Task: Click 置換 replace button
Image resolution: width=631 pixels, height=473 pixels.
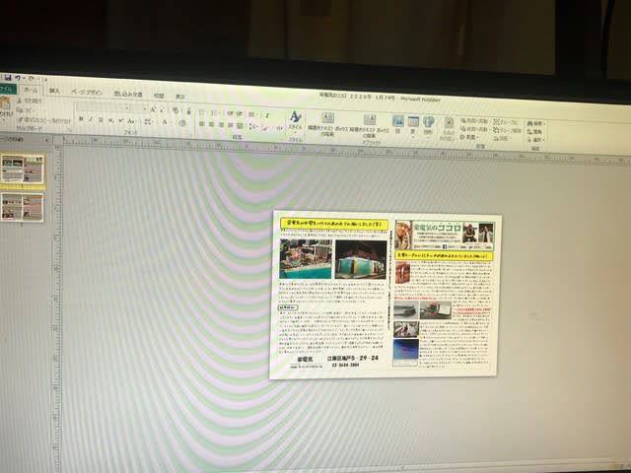Action: pos(535,132)
